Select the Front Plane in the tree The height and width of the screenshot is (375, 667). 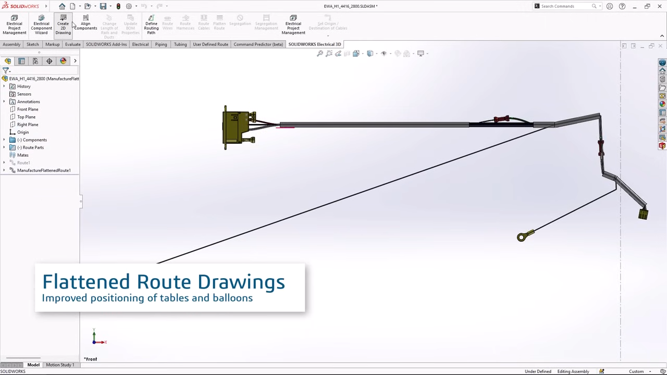28,109
